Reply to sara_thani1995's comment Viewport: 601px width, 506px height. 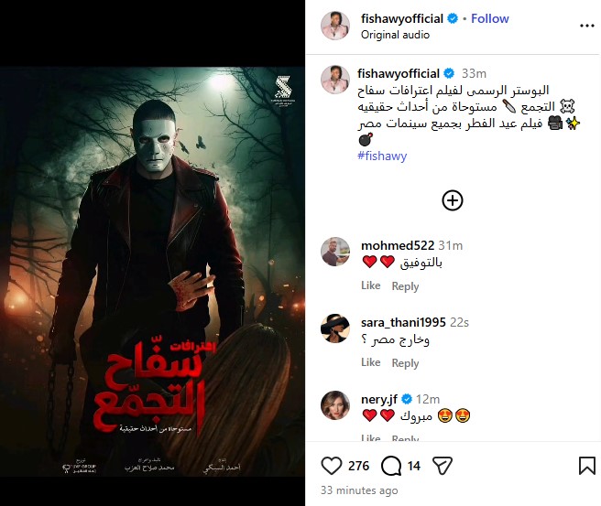click(405, 362)
